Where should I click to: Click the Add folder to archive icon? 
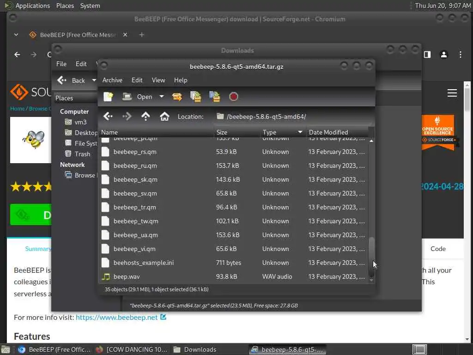215,97
